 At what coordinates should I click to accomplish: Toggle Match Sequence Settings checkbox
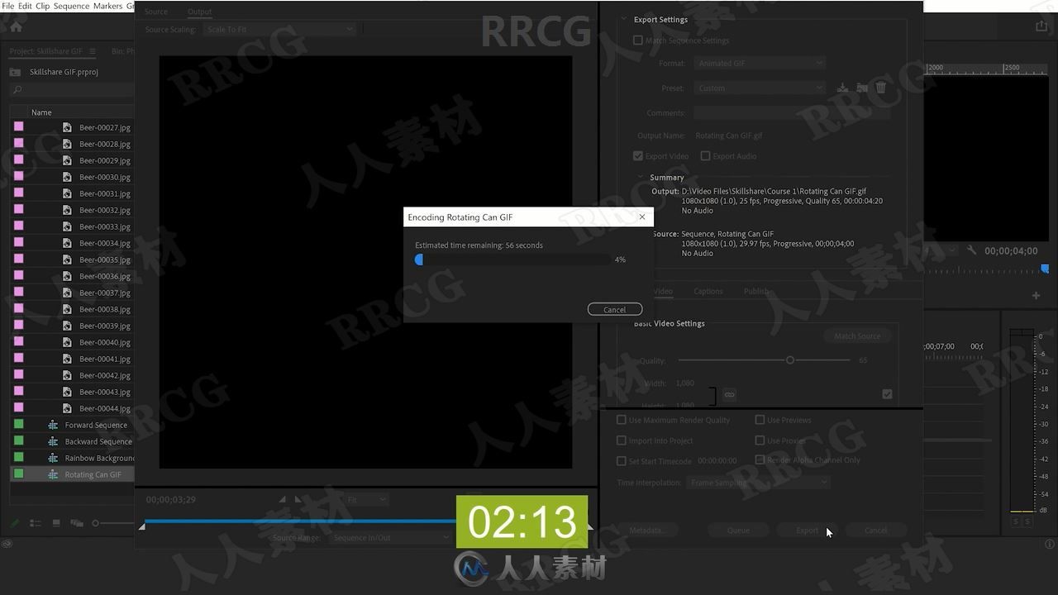coord(637,40)
